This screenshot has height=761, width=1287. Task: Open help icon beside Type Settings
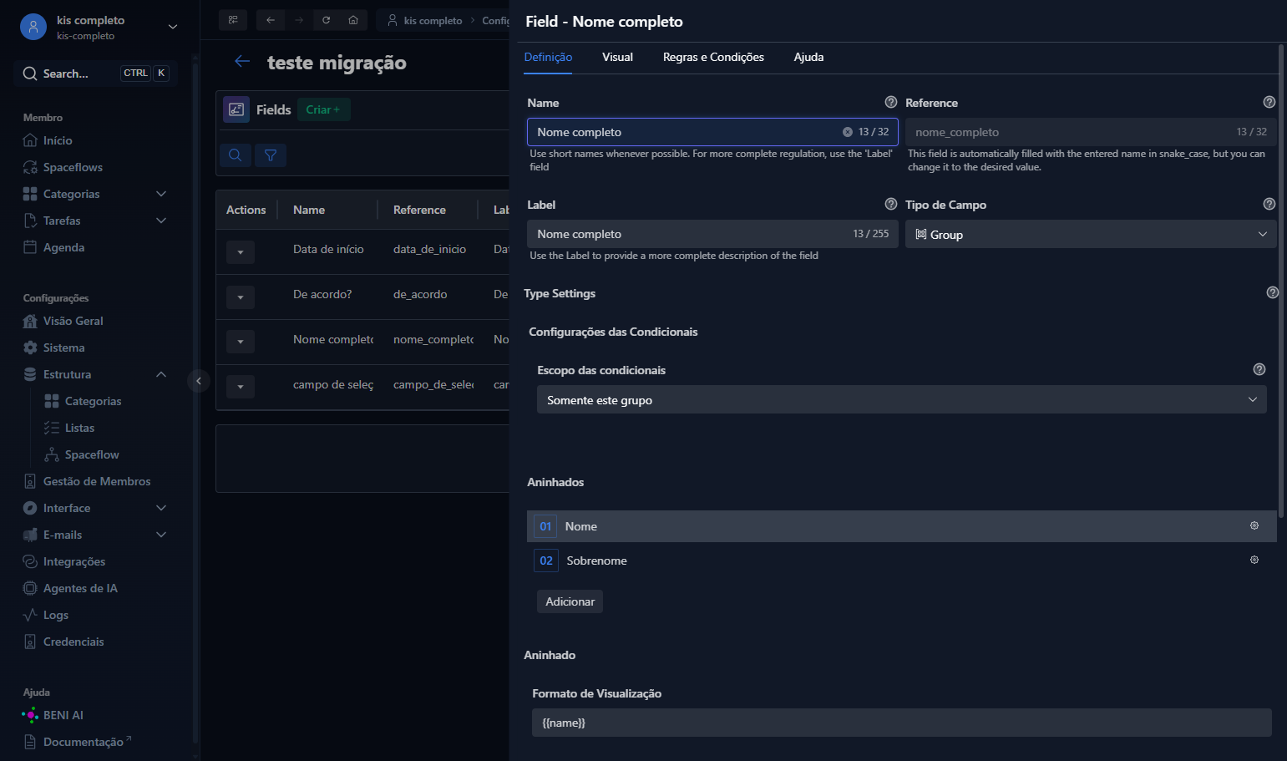pos(1273,292)
